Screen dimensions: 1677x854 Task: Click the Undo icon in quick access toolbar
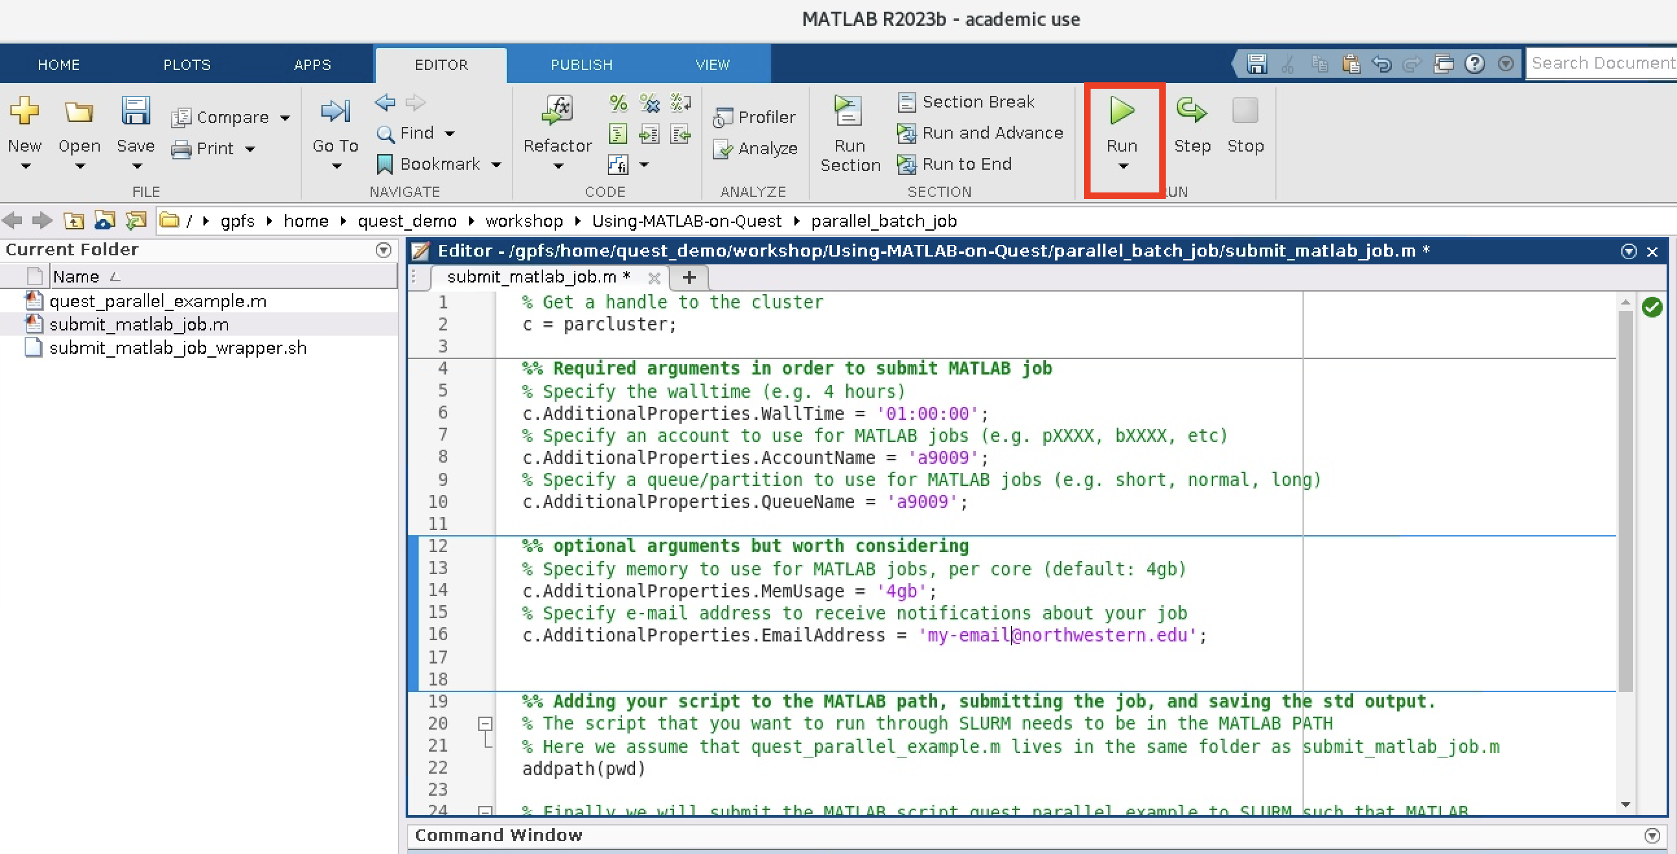pyautogui.click(x=1382, y=63)
